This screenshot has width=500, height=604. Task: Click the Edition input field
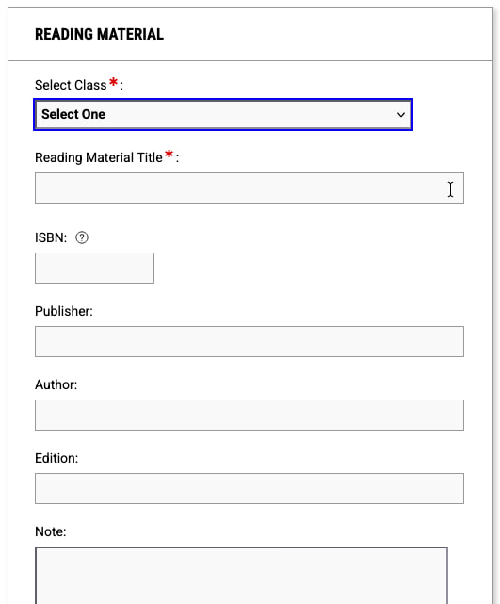pos(250,488)
